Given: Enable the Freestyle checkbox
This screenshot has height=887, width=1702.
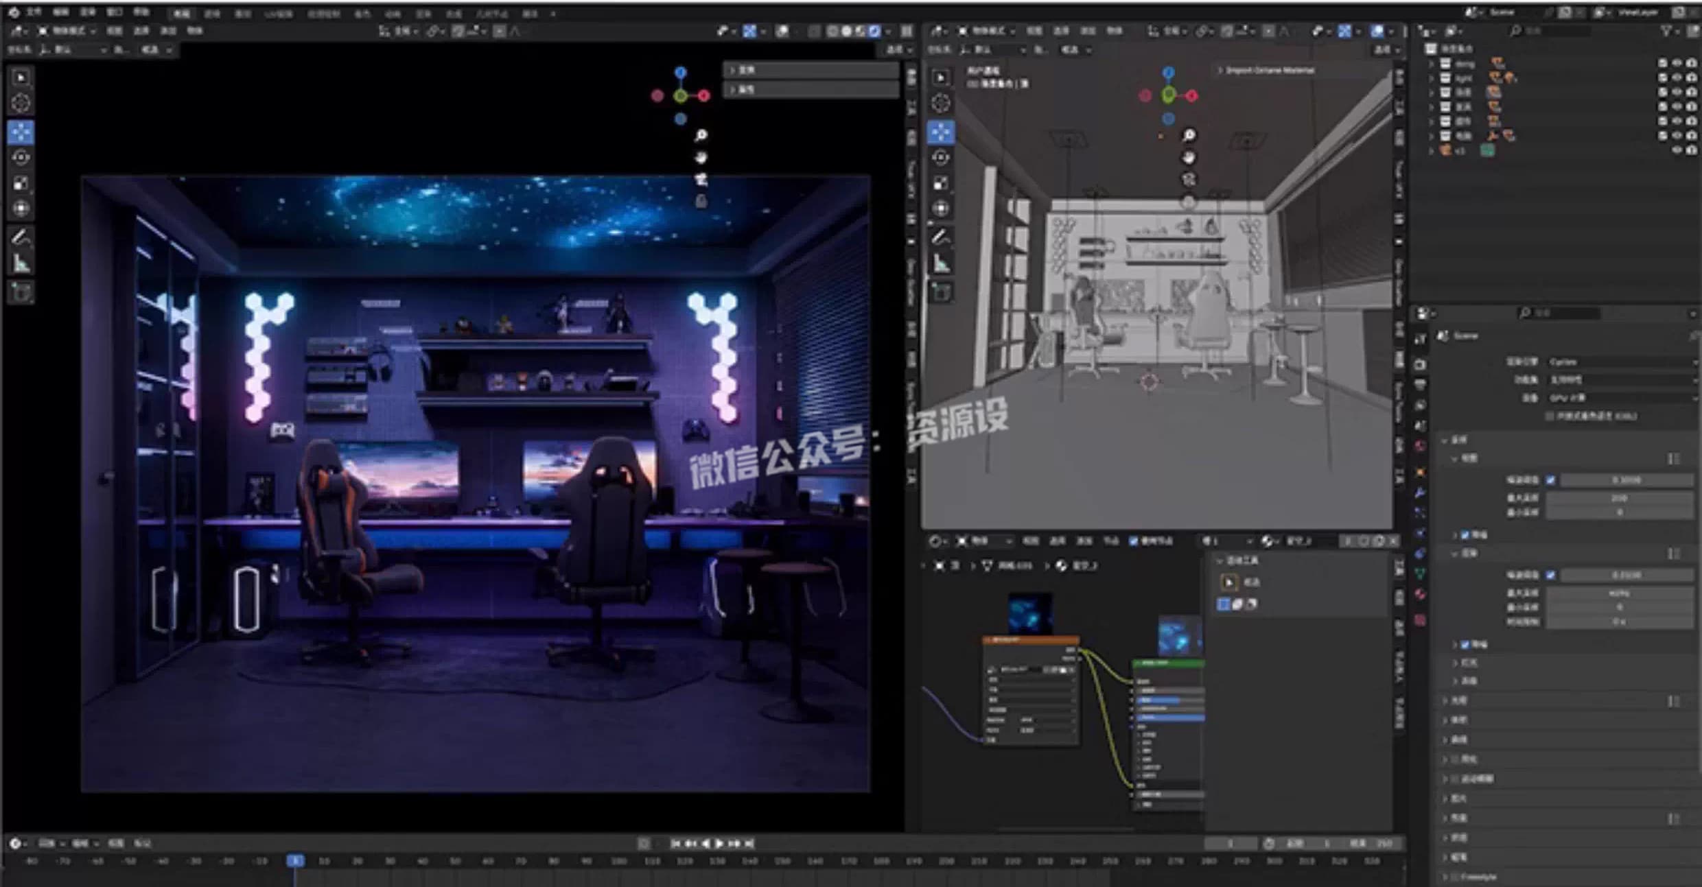Looking at the screenshot, I should click(1454, 876).
